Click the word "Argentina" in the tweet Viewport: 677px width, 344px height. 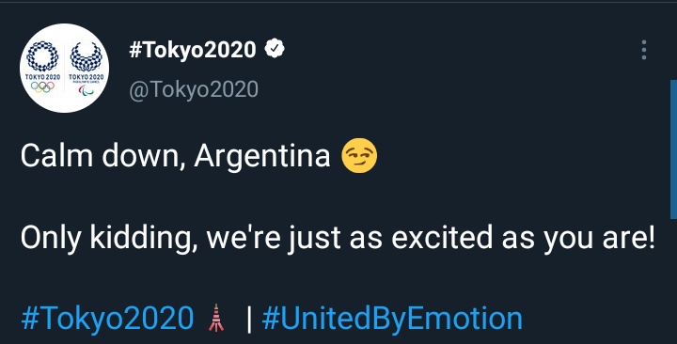pos(262,156)
